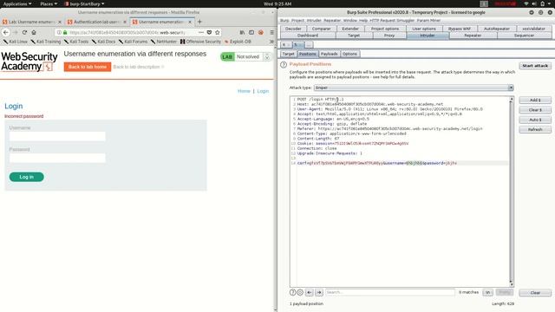This screenshot has width=555, height=312.
Task: Click the pocket shield icon in URL bar
Action: pyautogui.click(x=209, y=32)
